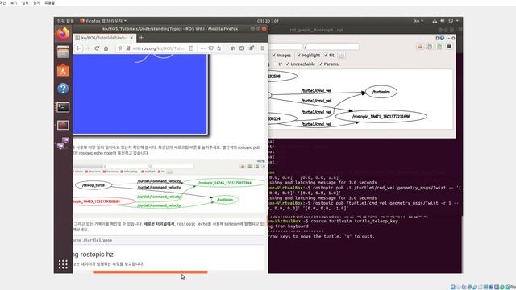Open Firefox from the Ubuntu dock

point(63,34)
